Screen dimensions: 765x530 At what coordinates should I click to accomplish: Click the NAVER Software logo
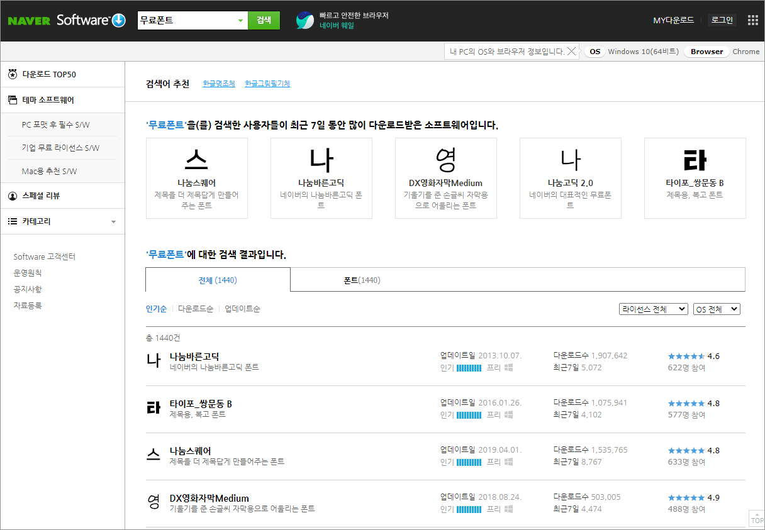point(67,20)
